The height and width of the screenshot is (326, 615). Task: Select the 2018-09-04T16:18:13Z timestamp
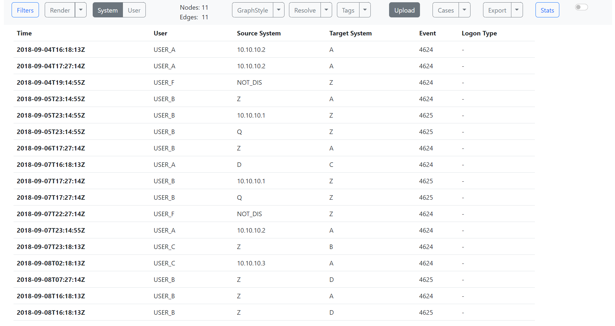pos(51,50)
